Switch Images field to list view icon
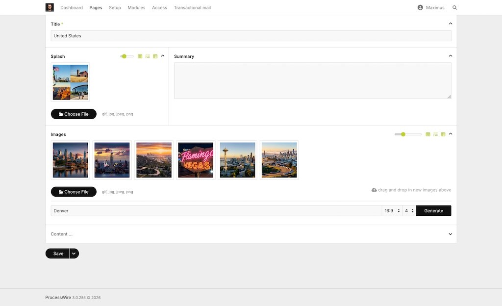The height and width of the screenshot is (306, 502). coord(435,134)
